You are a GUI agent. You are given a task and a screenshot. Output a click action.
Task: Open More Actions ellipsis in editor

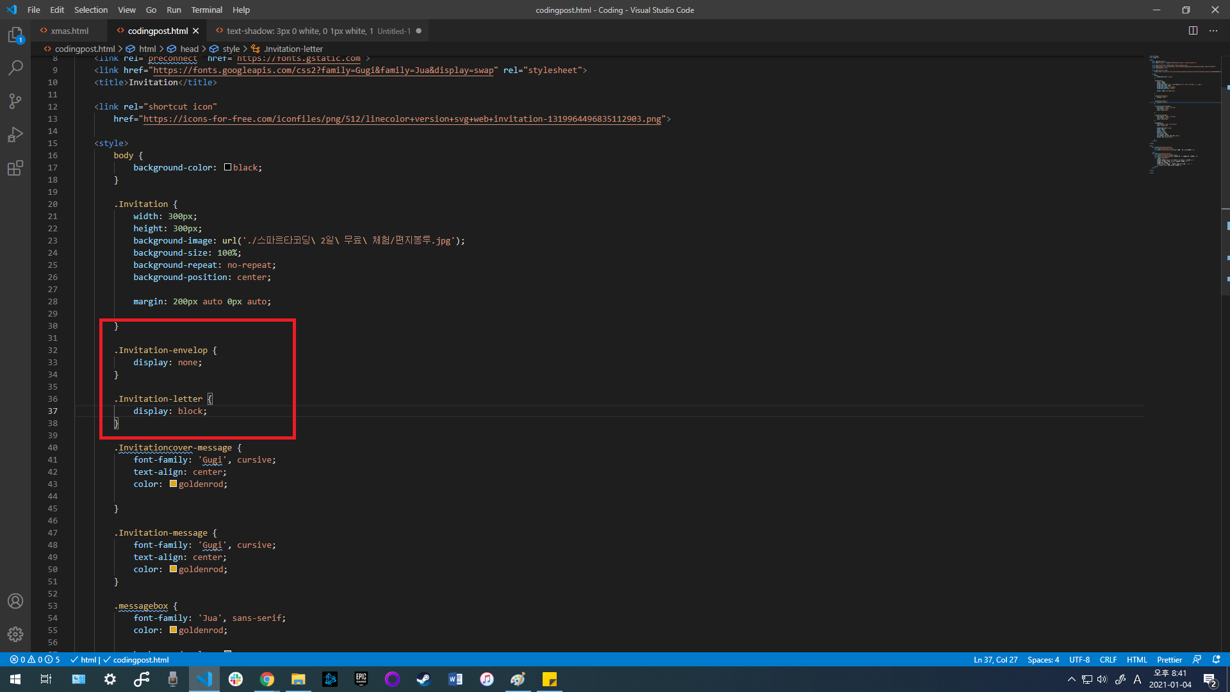[x=1213, y=31]
